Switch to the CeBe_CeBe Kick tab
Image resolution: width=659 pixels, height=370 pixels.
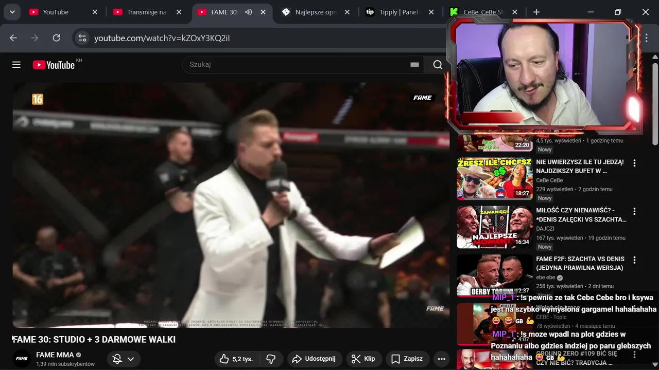pyautogui.click(x=485, y=12)
